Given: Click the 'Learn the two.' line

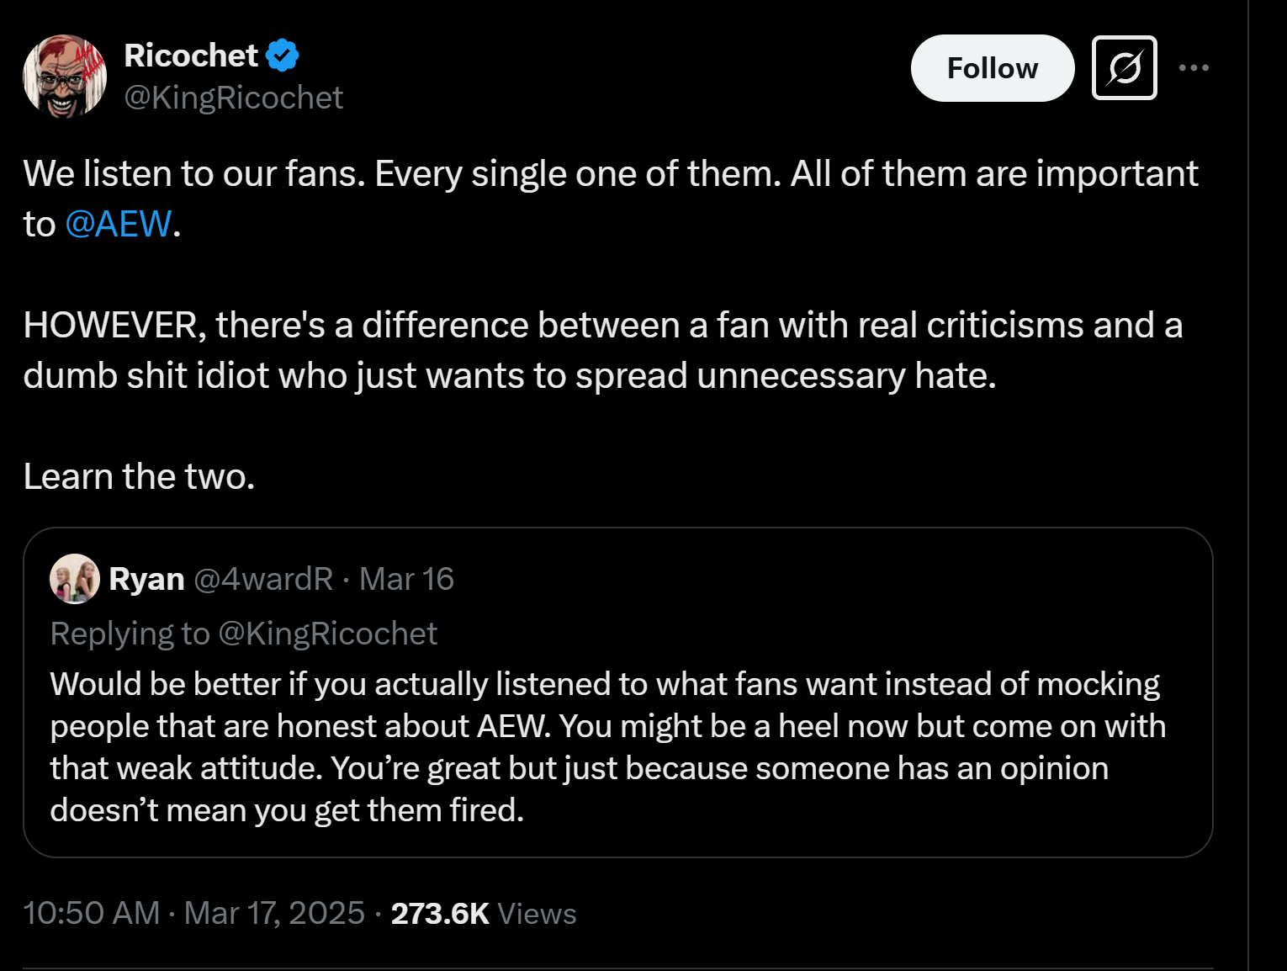Looking at the screenshot, I should (x=139, y=477).
